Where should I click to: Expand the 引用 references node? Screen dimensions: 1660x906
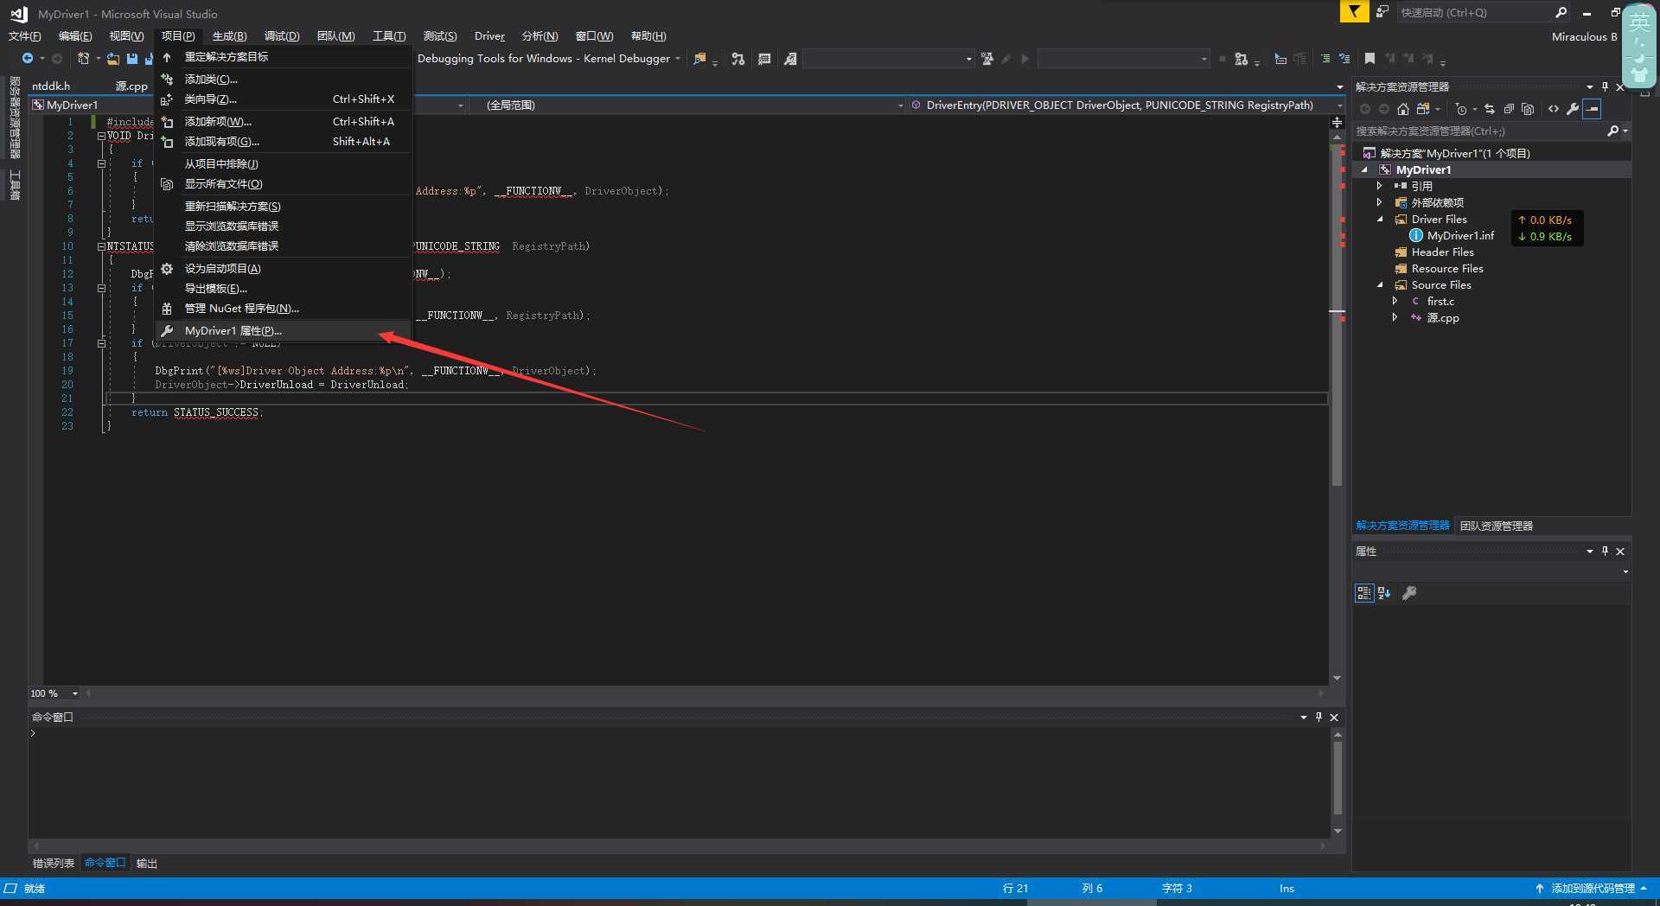coord(1380,186)
